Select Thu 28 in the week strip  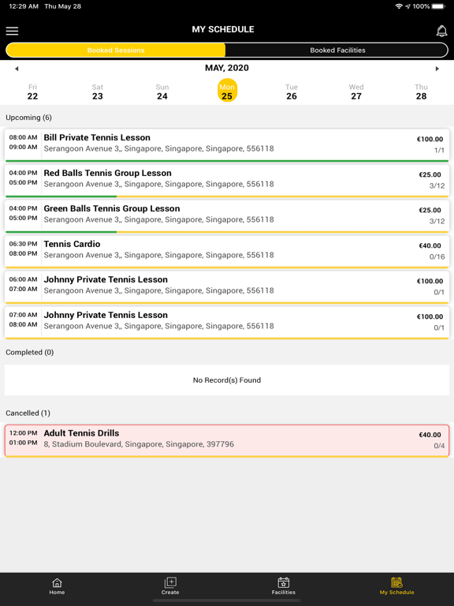coord(421,92)
